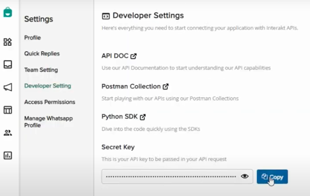
Task: Open the analytics bar chart icon
Action: pyautogui.click(x=8, y=155)
